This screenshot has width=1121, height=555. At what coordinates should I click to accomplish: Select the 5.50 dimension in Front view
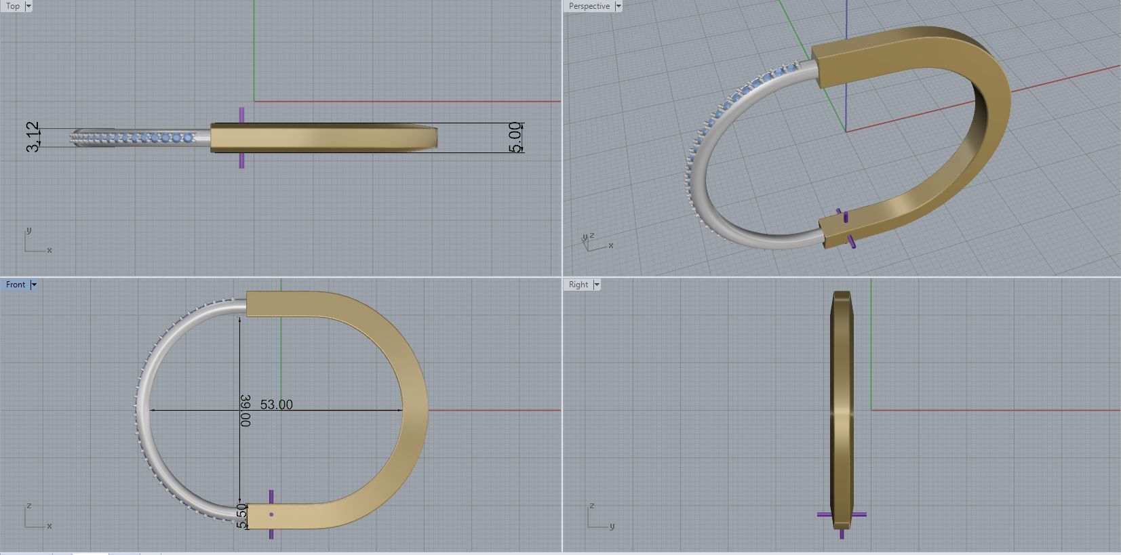(x=242, y=515)
